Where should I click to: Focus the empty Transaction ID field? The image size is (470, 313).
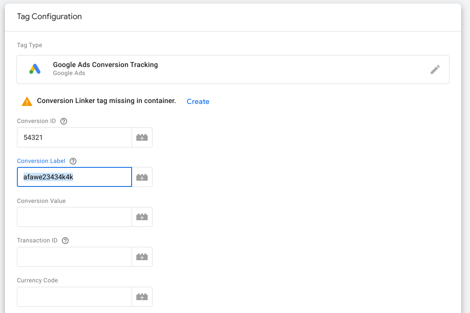[x=74, y=257]
